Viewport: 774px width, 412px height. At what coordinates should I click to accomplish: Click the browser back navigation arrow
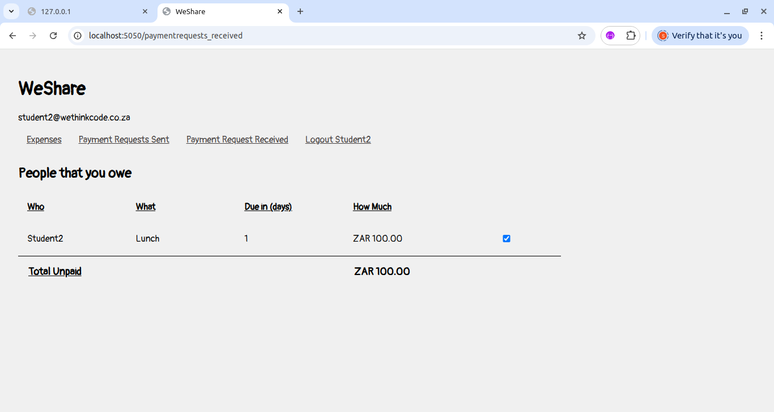pos(12,35)
